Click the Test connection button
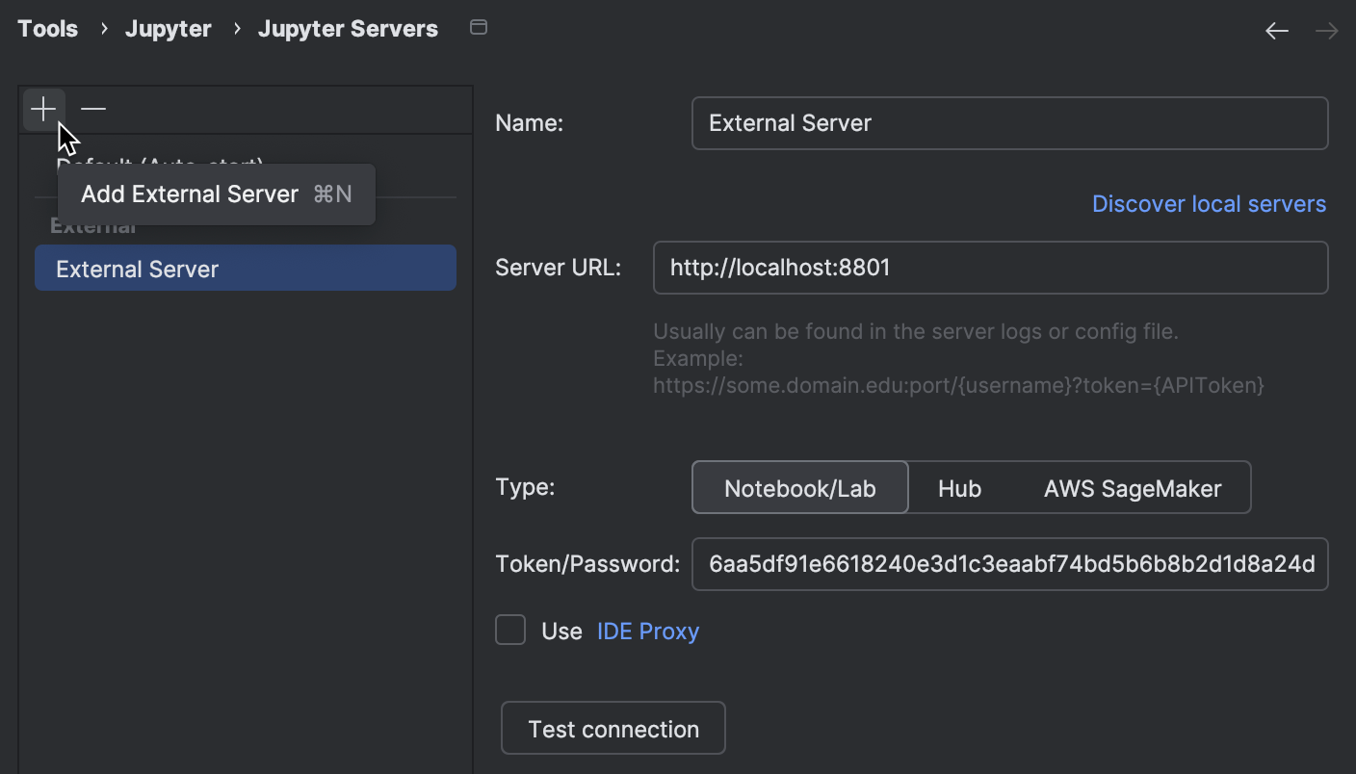1356x774 pixels. click(613, 729)
